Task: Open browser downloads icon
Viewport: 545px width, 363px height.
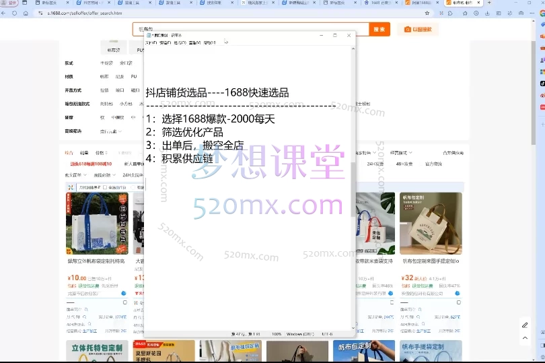Action: [487, 13]
